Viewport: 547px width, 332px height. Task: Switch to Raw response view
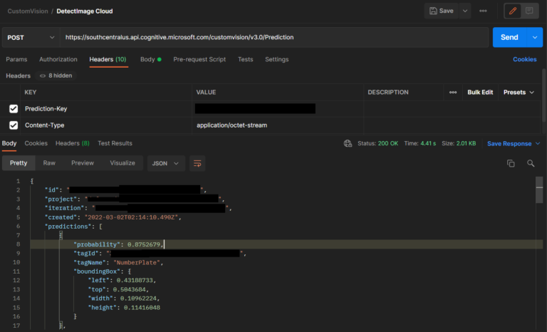(49, 163)
